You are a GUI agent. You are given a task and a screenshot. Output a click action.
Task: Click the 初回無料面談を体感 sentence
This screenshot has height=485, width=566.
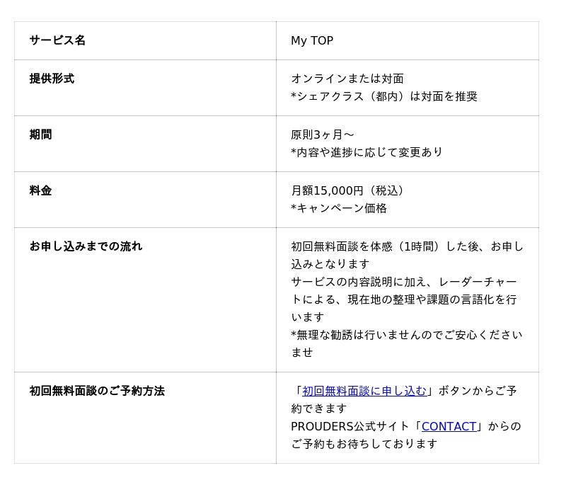tap(407, 247)
